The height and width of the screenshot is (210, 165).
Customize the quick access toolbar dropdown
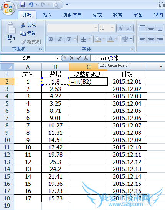coord(67,5)
